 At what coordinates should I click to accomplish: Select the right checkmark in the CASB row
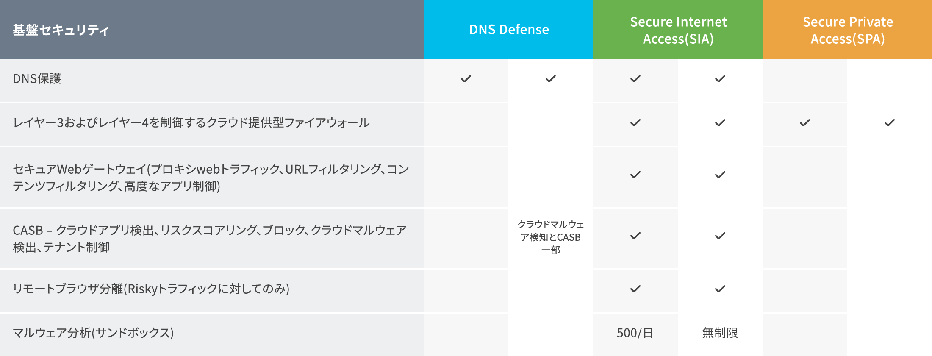pos(720,236)
